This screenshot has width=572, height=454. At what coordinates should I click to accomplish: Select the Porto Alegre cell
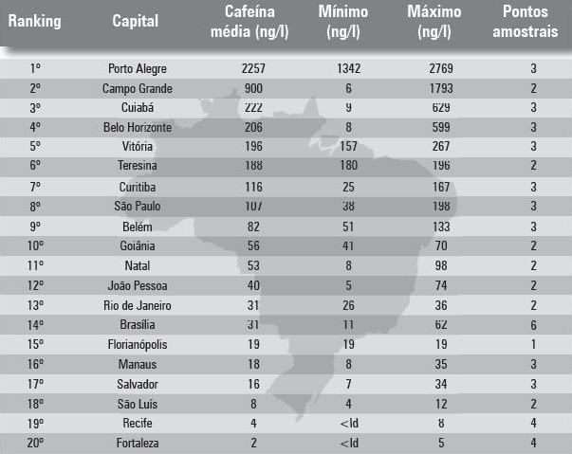(x=138, y=69)
